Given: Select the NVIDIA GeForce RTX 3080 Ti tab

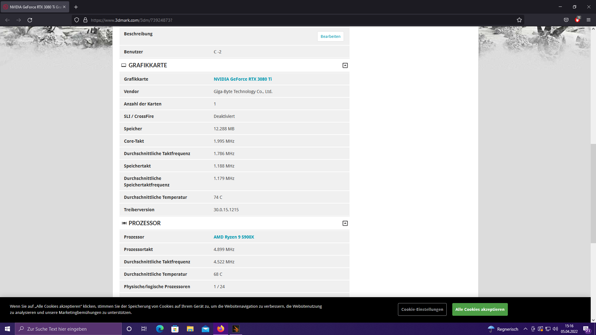Looking at the screenshot, I should coord(35,7).
